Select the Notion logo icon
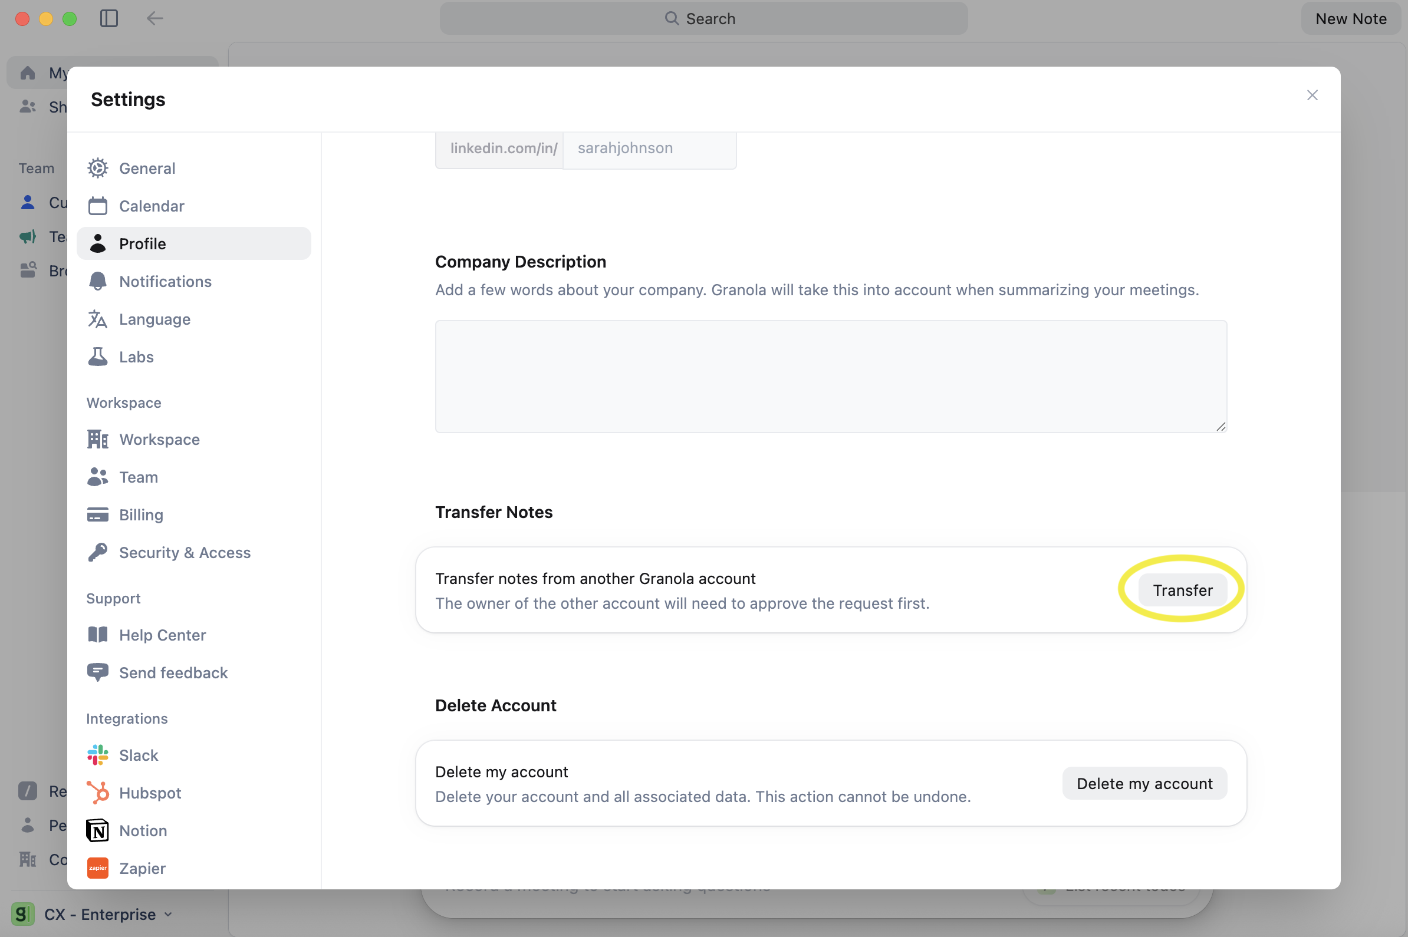1408x937 pixels. point(97,831)
